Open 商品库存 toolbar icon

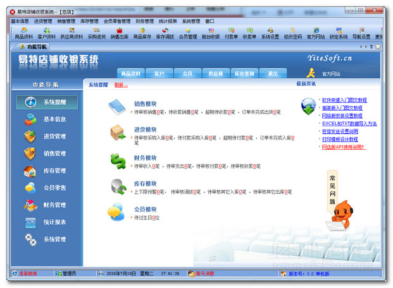[142, 33]
